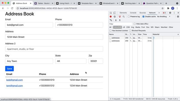
Task: Sort by Waterfall column arrow
Action: 178,34
